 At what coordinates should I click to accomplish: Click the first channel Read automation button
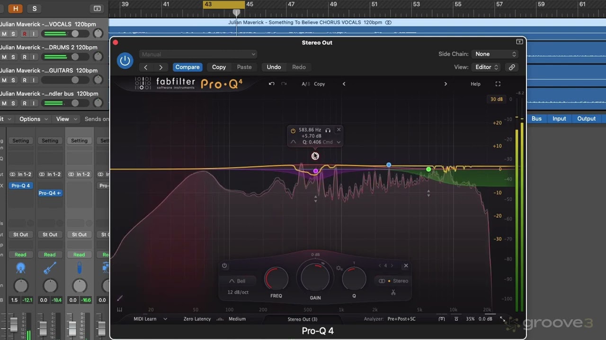(x=20, y=255)
